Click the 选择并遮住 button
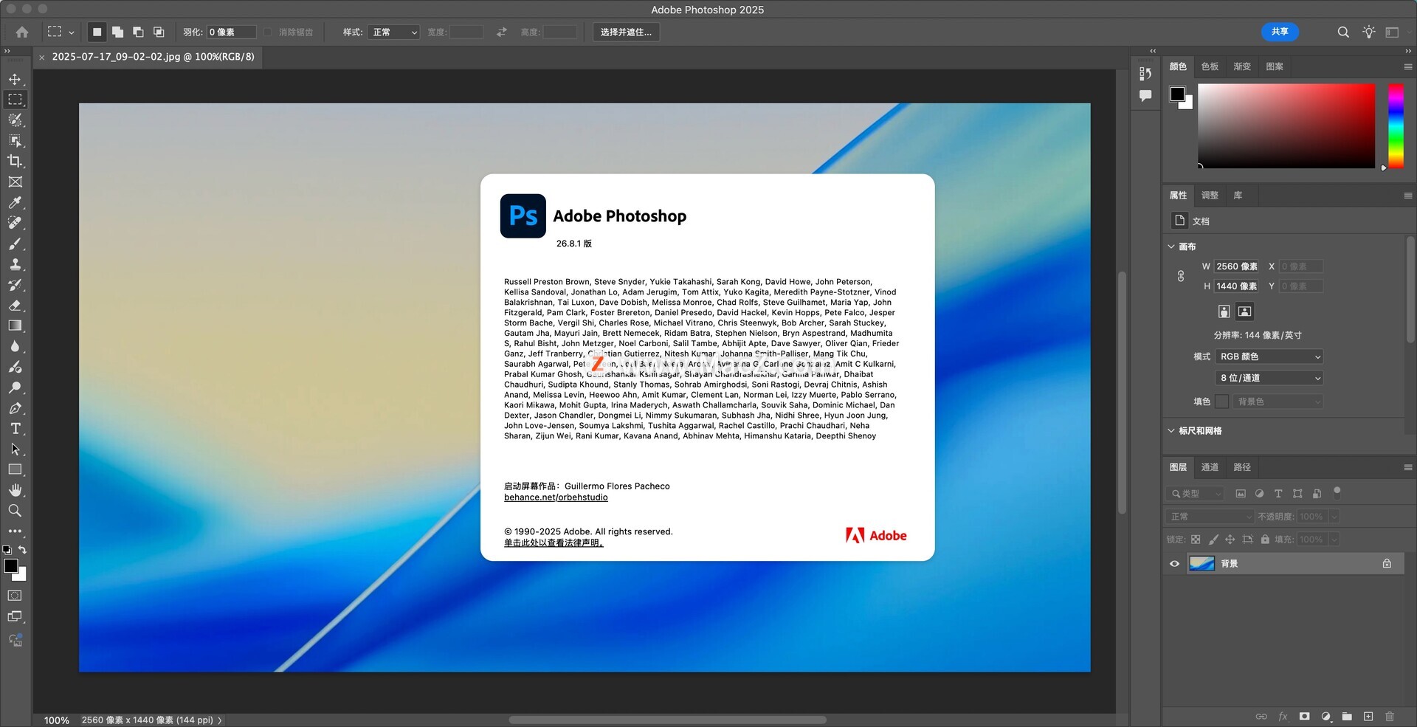The image size is (1417, 727). [x=626, y=32]
